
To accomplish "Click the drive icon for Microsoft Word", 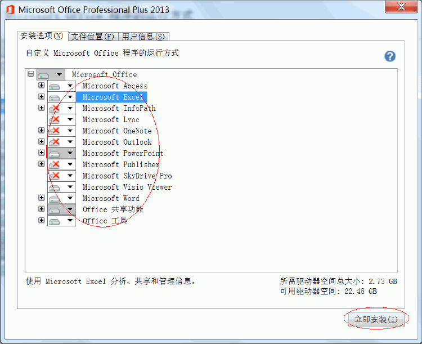I will [55, 199].
